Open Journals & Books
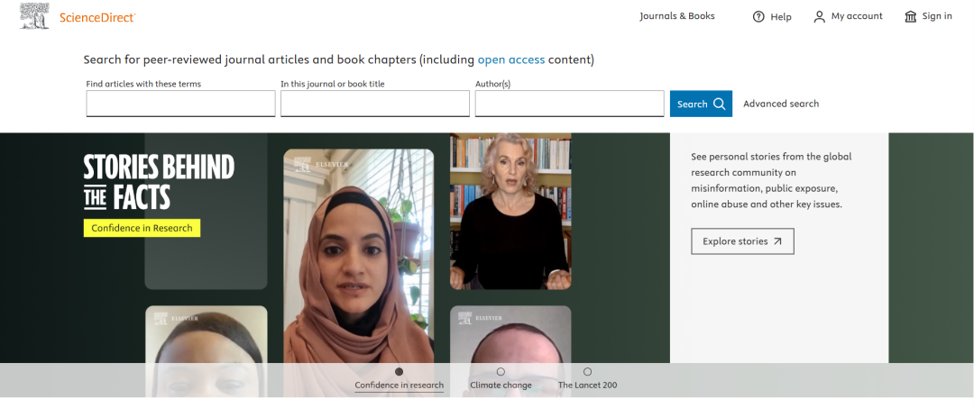 677,16
